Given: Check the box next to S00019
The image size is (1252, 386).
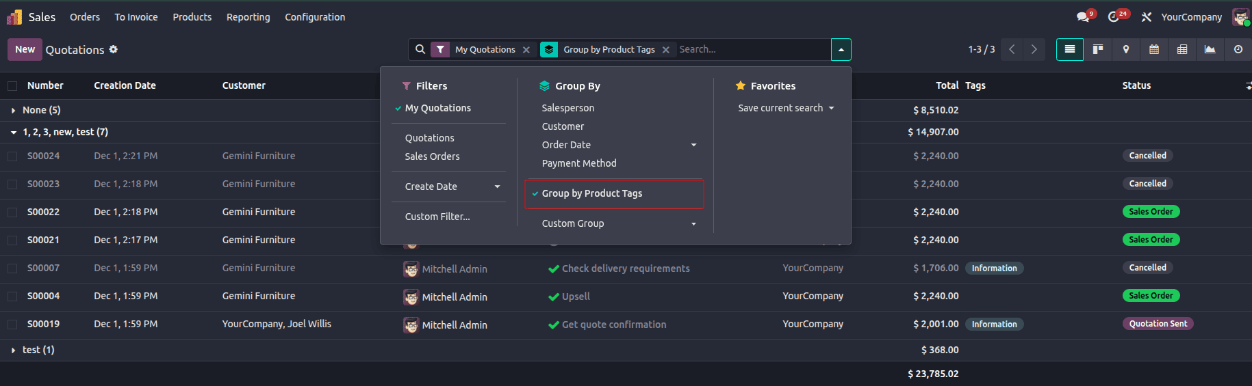Looking at the screenshot, I should [12, 325].
